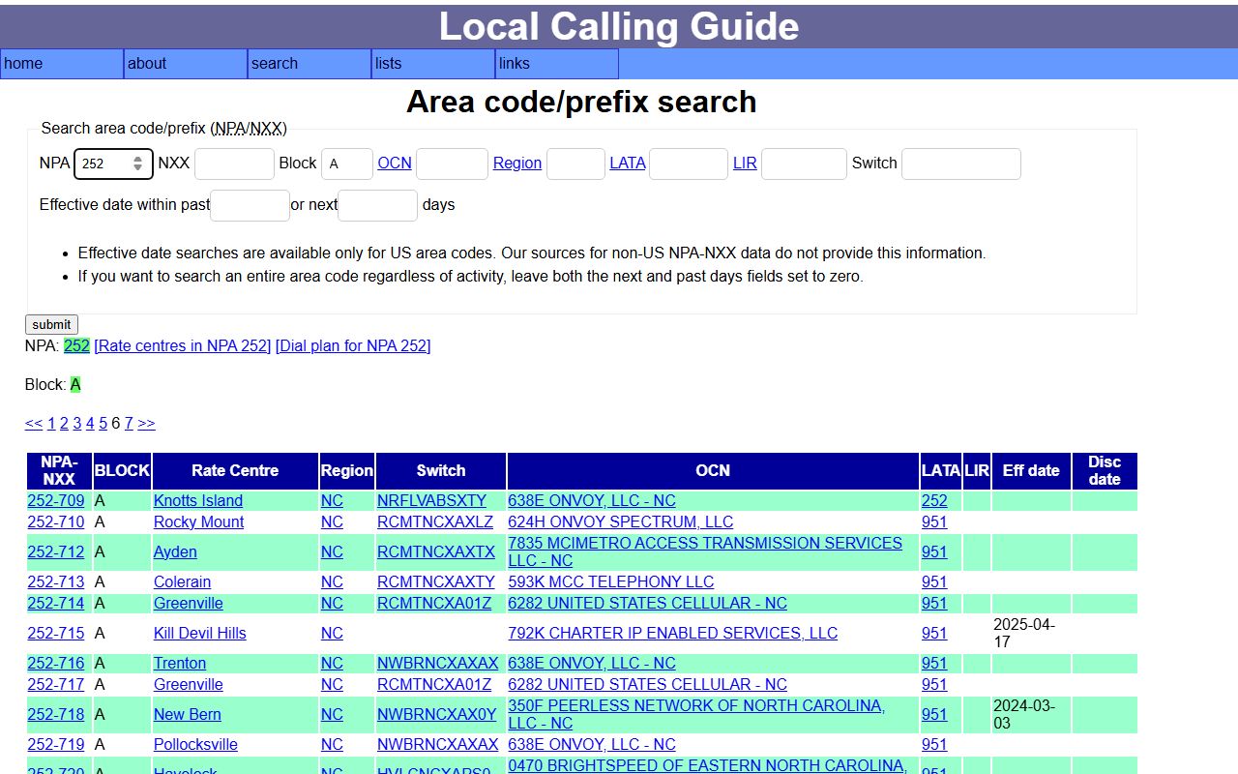Open Rocky Mount rate centre link
This screenshot has height=774, width=1238.
click(x=198, y=522)
